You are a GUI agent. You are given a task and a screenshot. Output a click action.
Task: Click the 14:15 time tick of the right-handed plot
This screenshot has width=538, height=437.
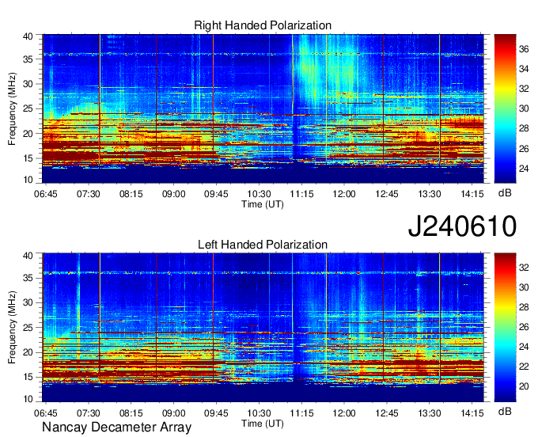(x=472, y=194)
